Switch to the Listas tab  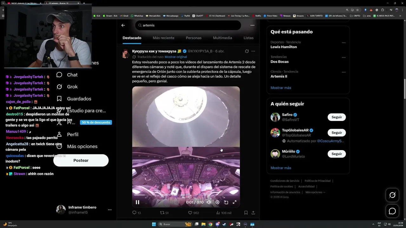coord(248,38)
